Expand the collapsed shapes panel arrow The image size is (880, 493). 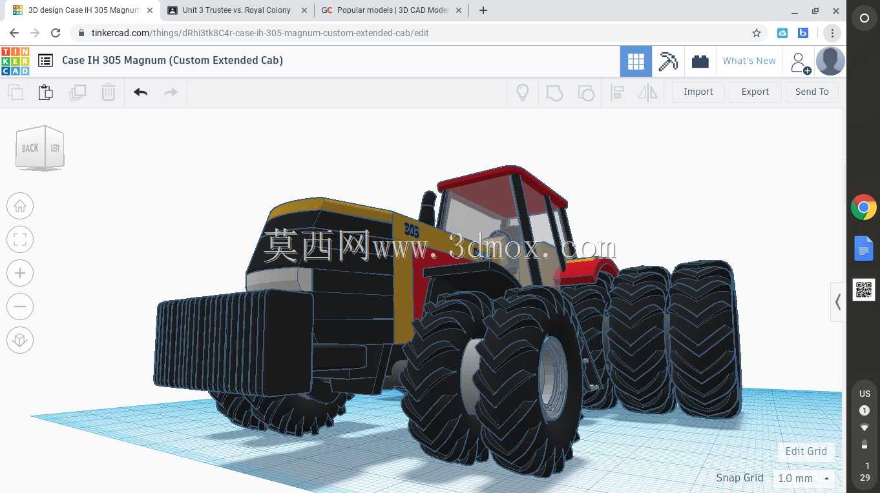[x=838, y=301]
